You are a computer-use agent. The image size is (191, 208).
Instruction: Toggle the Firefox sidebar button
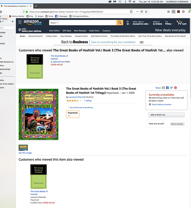click(x=173, y=12)
